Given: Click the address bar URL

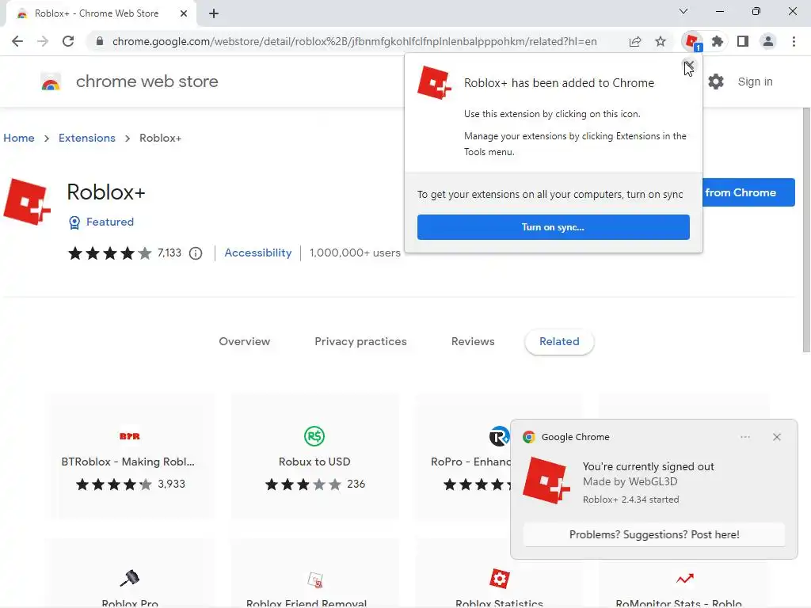Looking at the screenshot, I should [x=354, y=41].
